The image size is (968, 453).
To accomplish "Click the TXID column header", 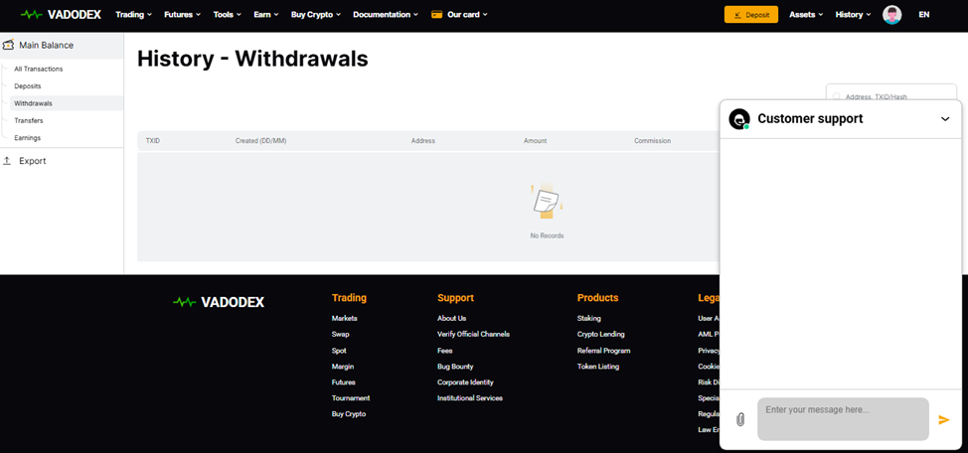I will coord(152,141).
